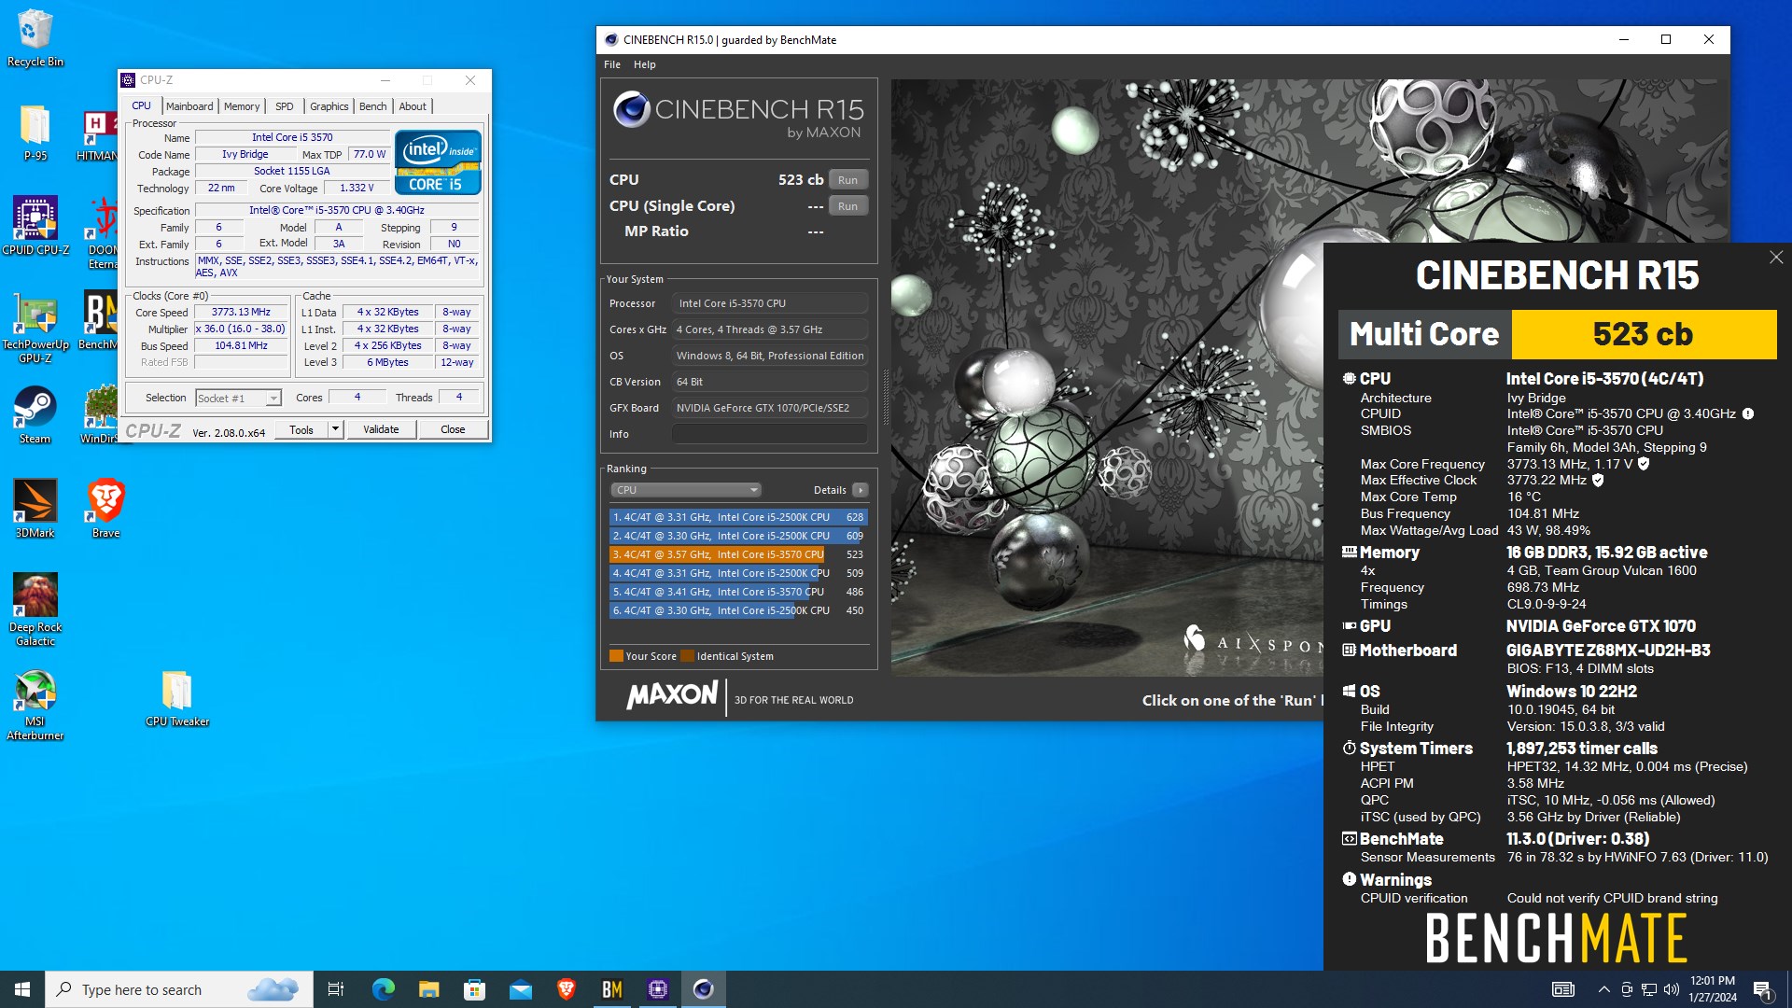Click shield icon beside Max Core Frequency
The width and height of the screenshot is (1792, 1008).
(x=1644, y=463)
